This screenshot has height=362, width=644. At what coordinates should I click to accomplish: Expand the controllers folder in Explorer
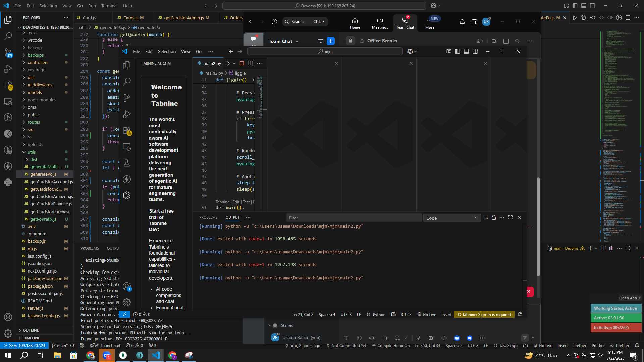(45, 63)
